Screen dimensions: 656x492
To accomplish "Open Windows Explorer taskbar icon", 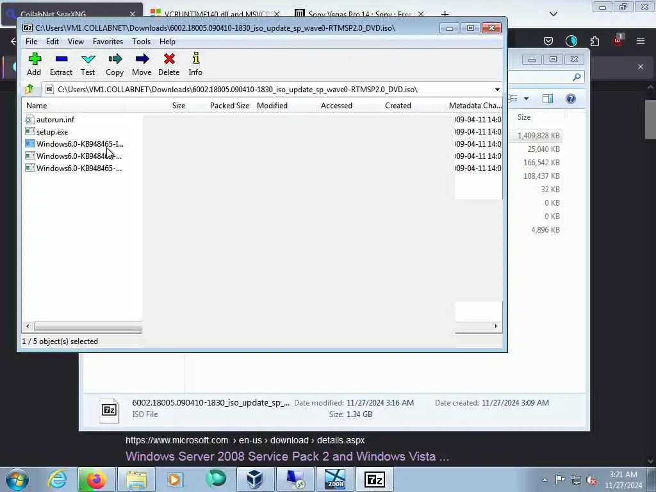I will [x=136, y=479].
